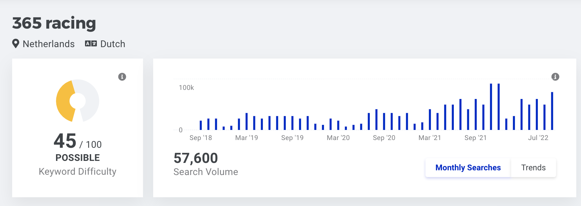Select the Mar '21 axis label

(430, 138)
